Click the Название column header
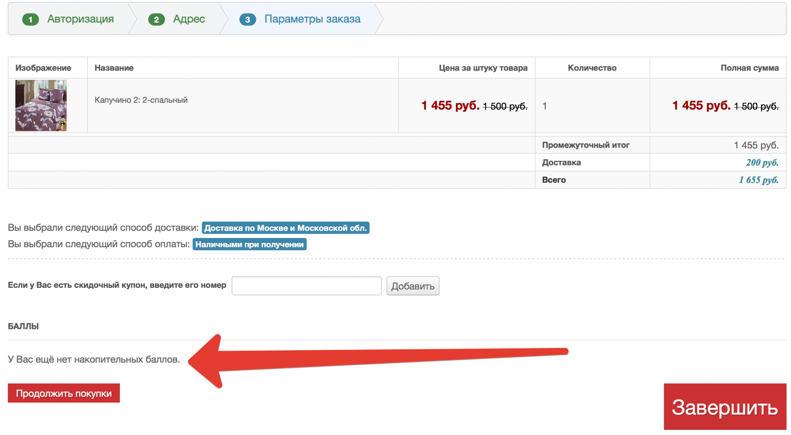 114,68
